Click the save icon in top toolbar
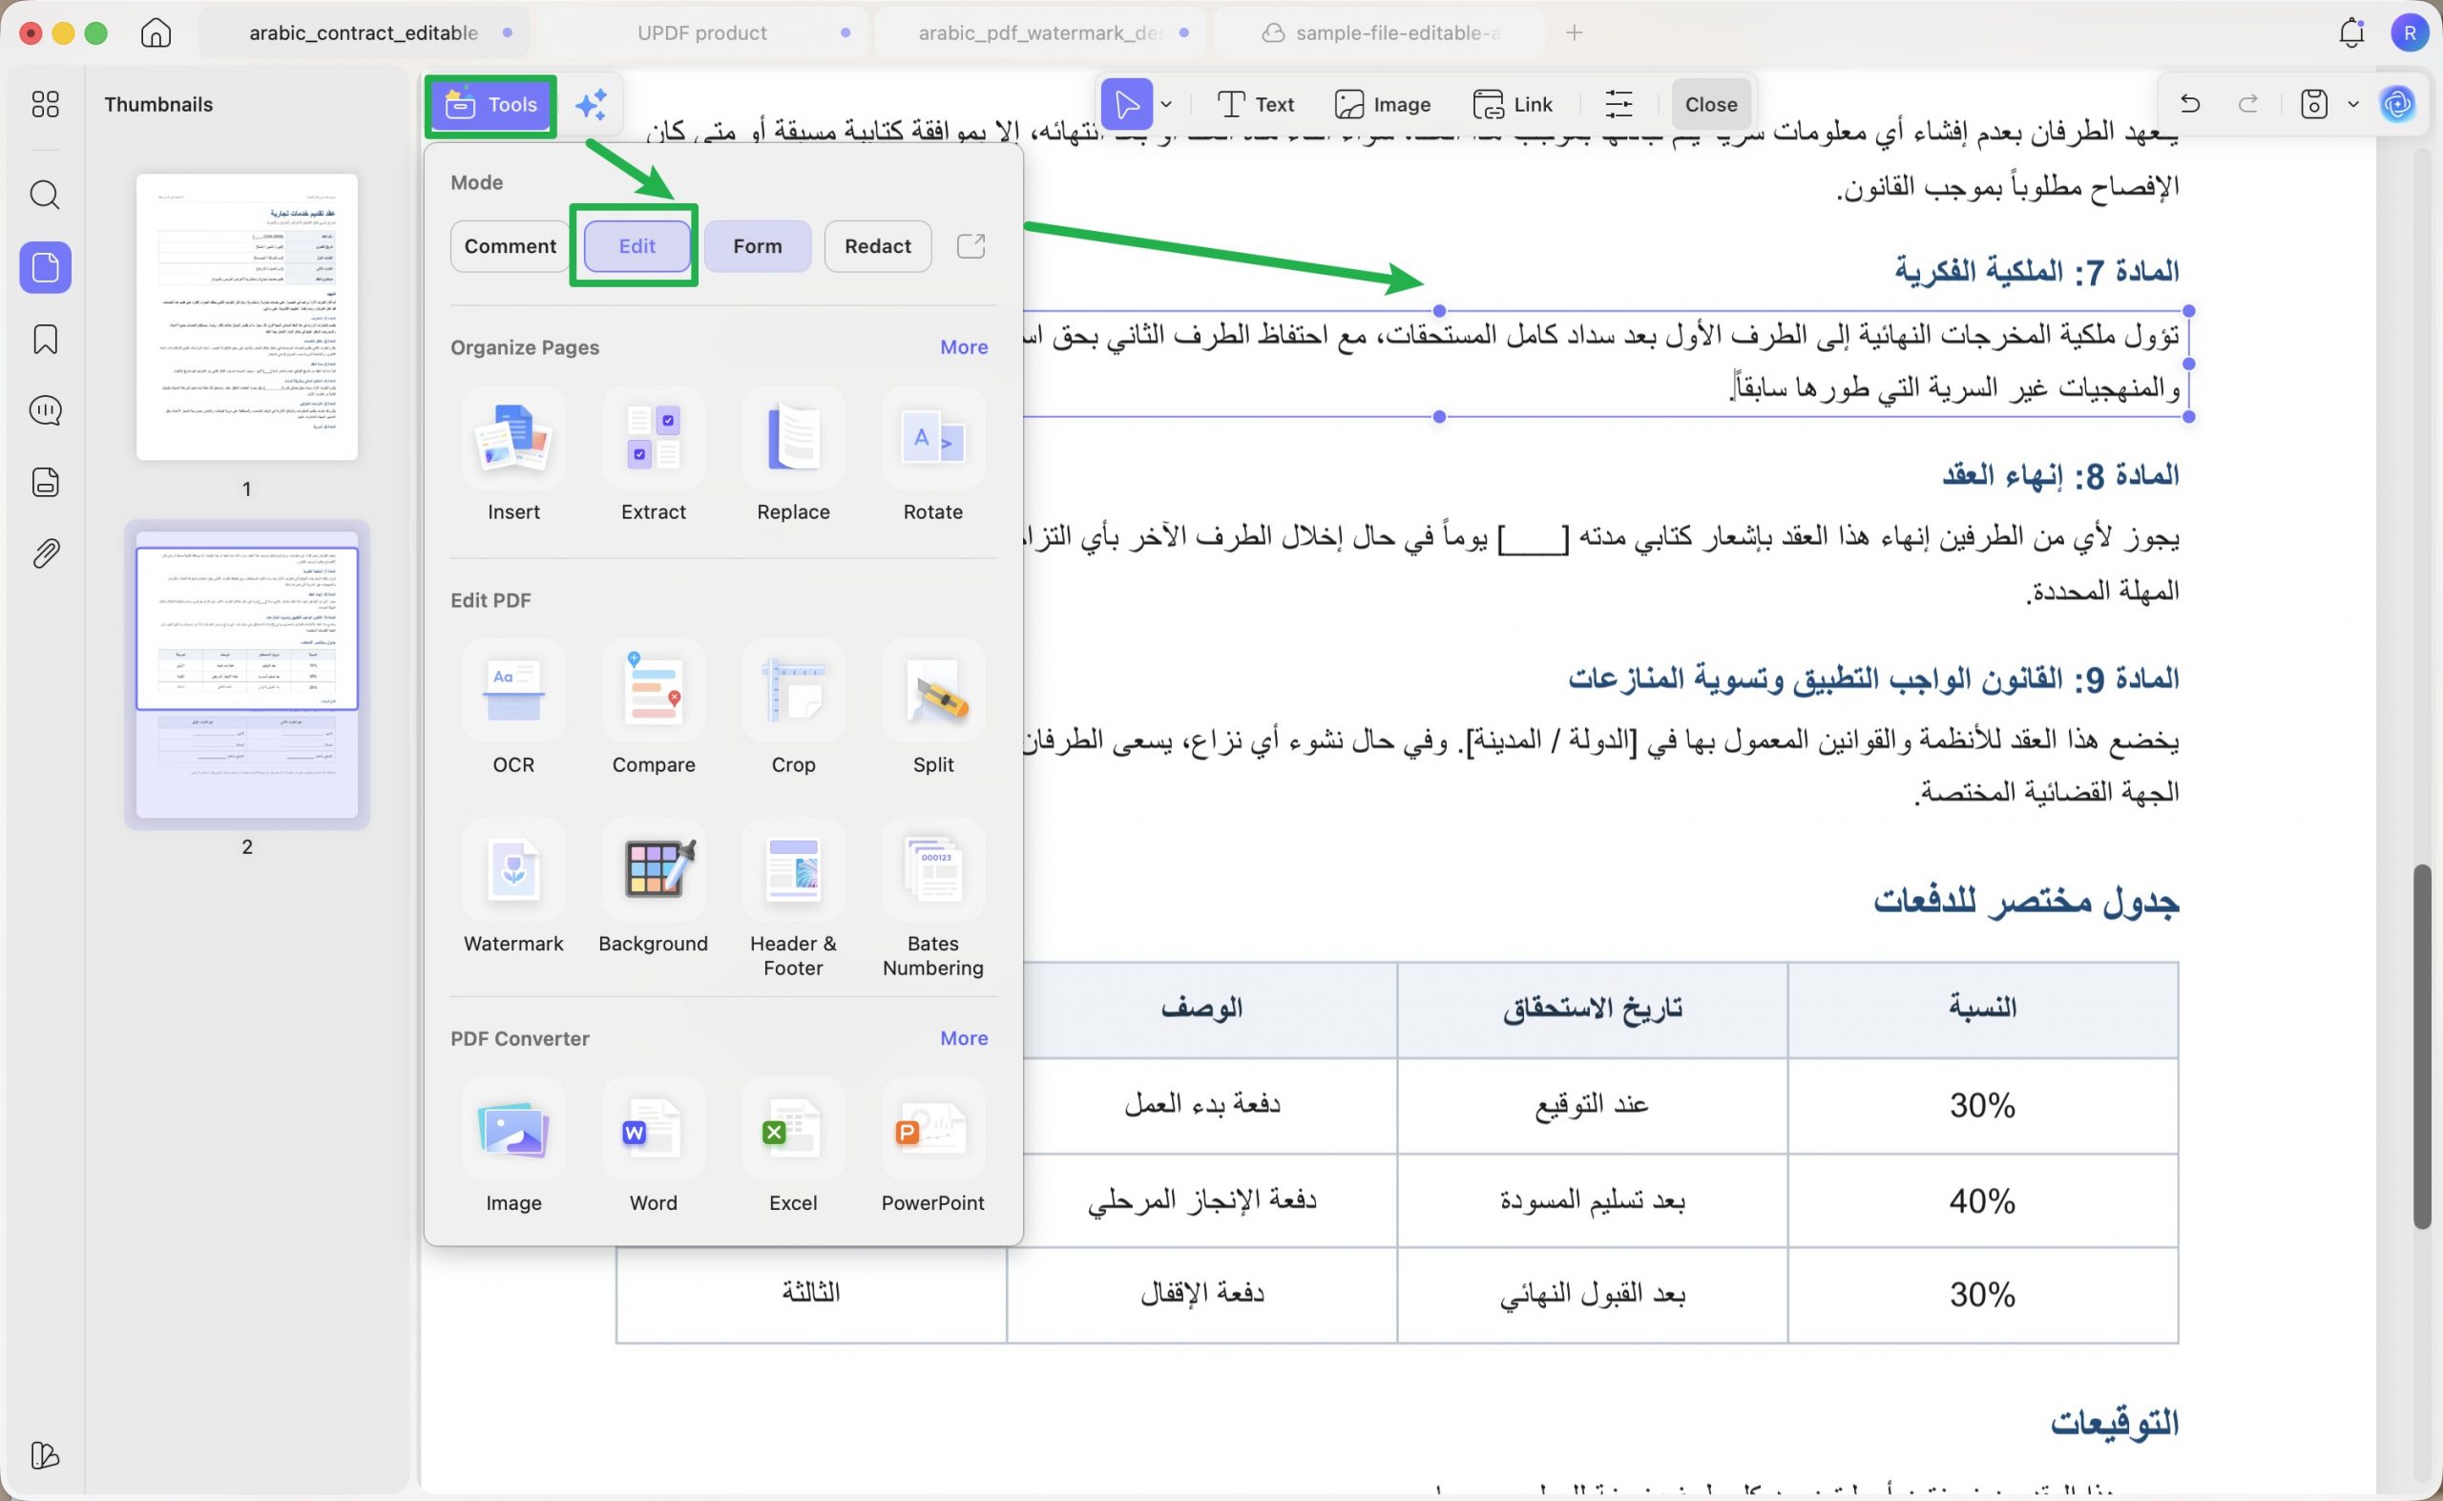 (x=2314, y=103)
